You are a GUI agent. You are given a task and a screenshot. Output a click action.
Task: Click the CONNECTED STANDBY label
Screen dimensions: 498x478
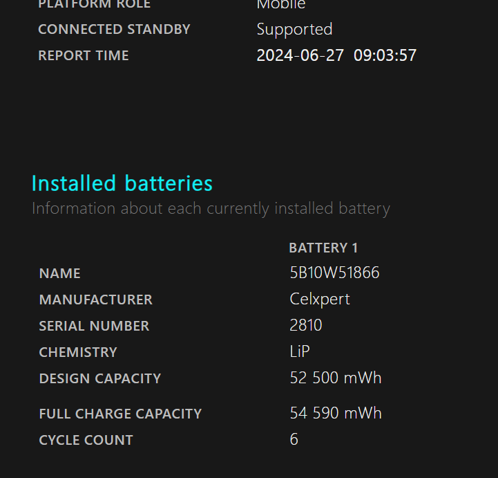tap(114, 29)
